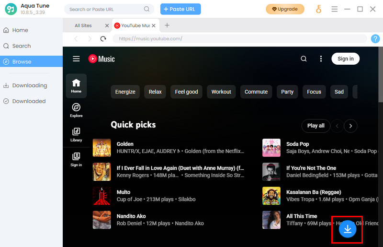This screenshot has width=383, height=247.
Task: Click Kasalanan Ba (Reggae) thumbnail
Action: (271, 196)
